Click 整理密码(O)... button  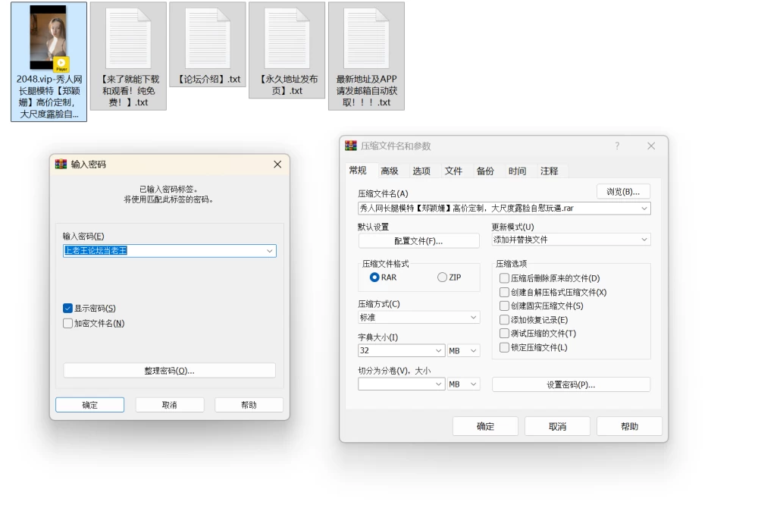pos(169,371)
